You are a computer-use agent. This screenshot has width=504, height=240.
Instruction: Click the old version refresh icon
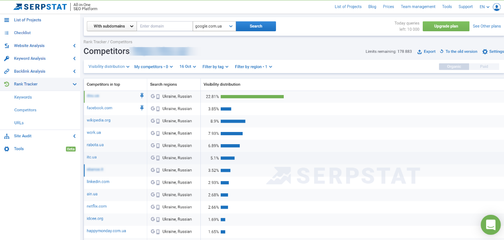click(441, 52)
